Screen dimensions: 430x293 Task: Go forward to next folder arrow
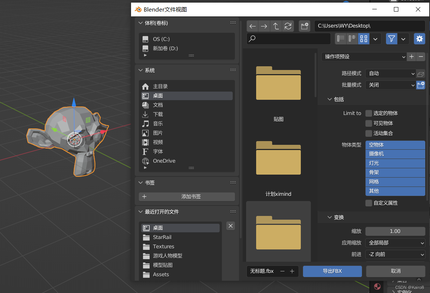pyautogui.click(x=264, y=26)
